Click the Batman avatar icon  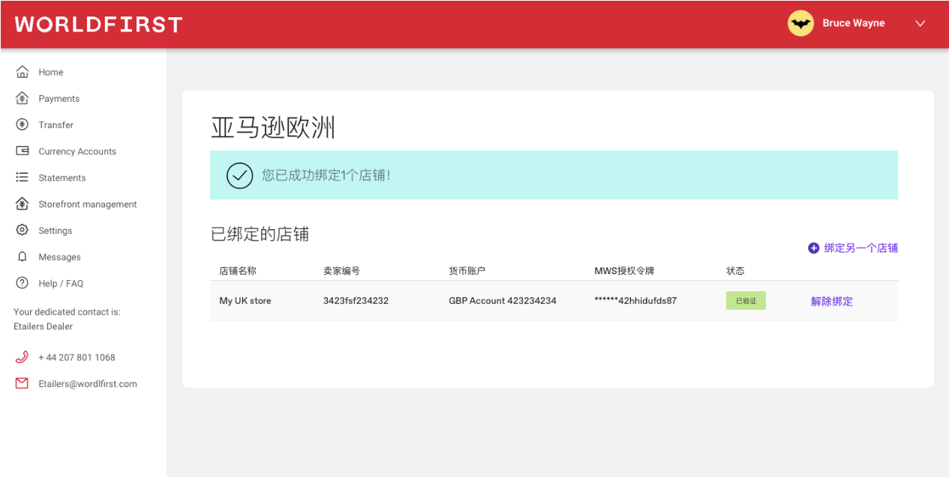tap(800, 23)
